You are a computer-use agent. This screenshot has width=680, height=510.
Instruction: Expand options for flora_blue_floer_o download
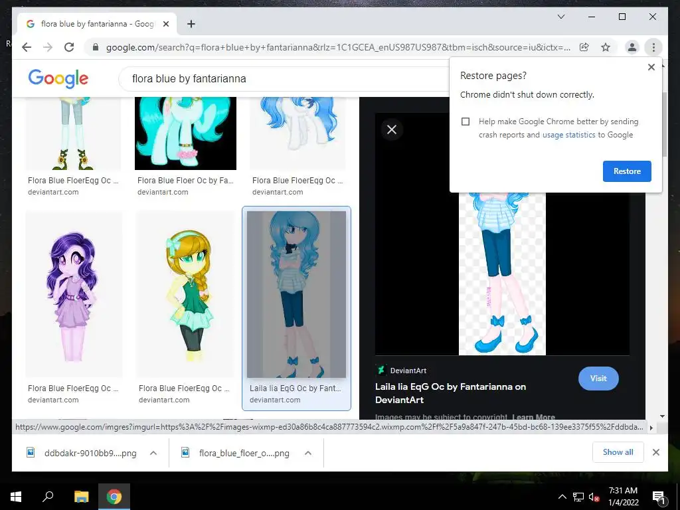pos(308,453)
